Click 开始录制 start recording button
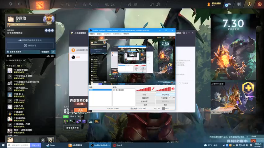The width and height of the screenshot is (264, 148). coord(164,98)
